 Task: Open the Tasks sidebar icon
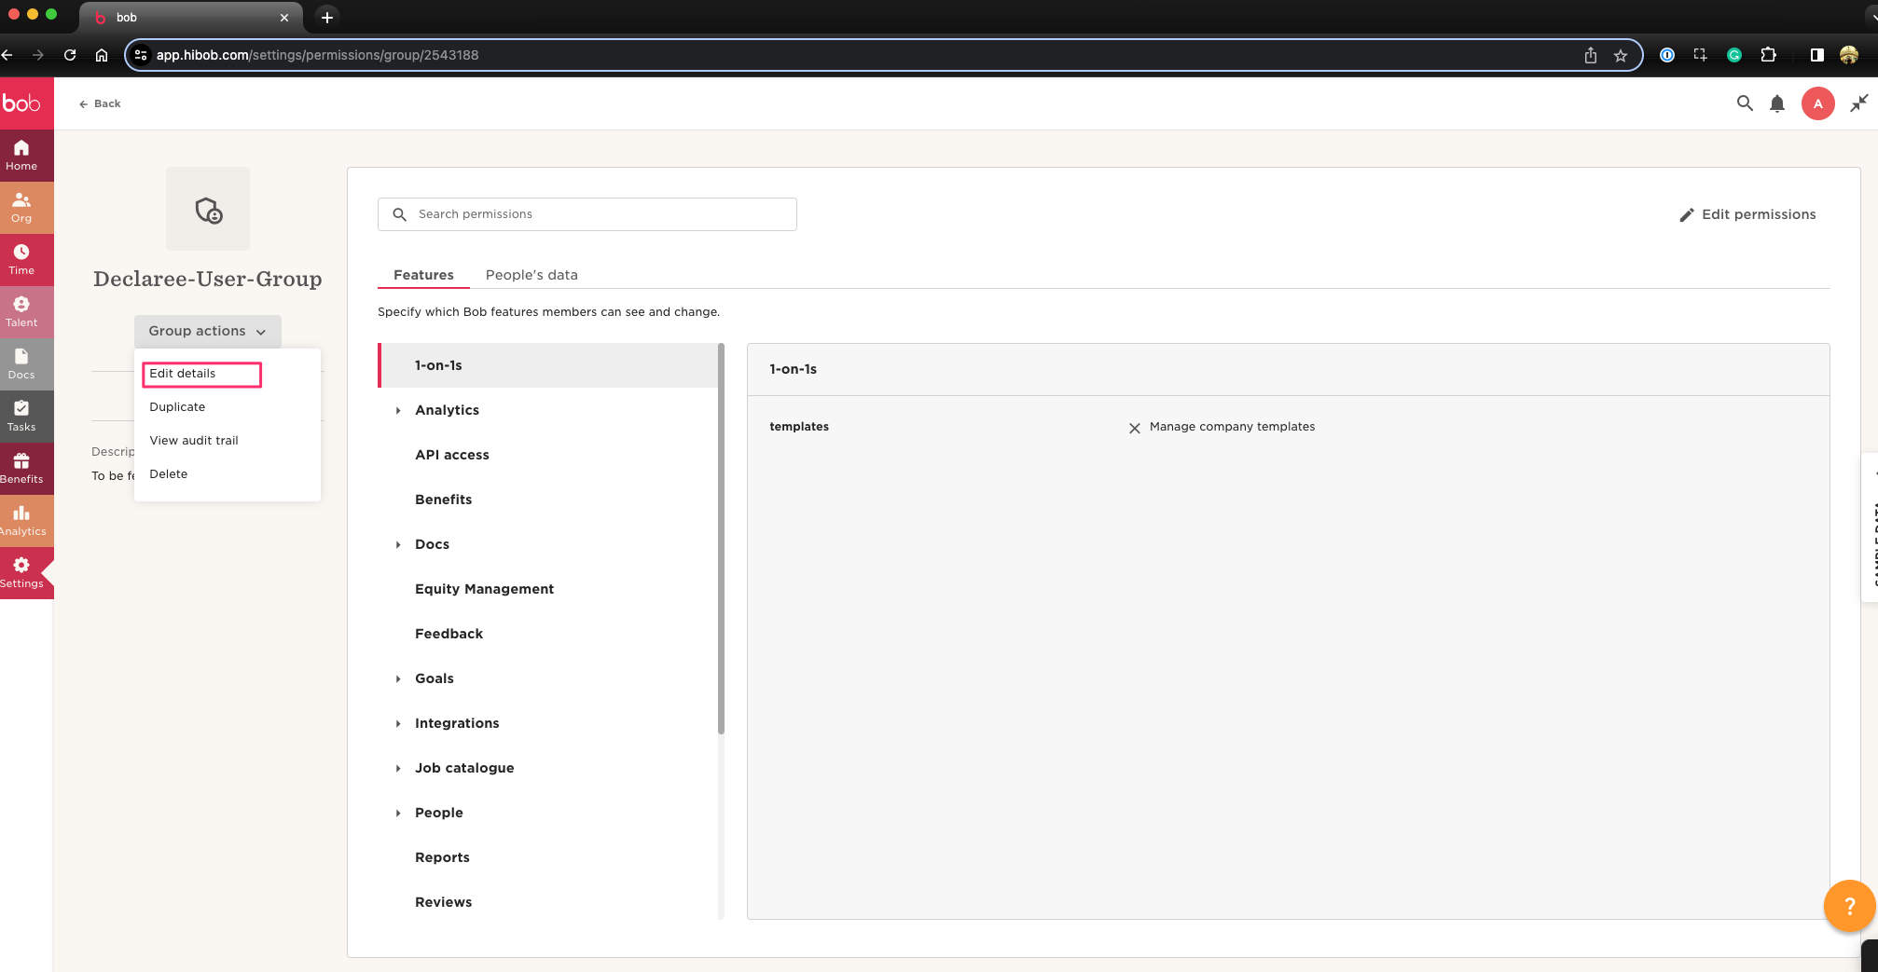pyautogui.click(x=21, y=416)
